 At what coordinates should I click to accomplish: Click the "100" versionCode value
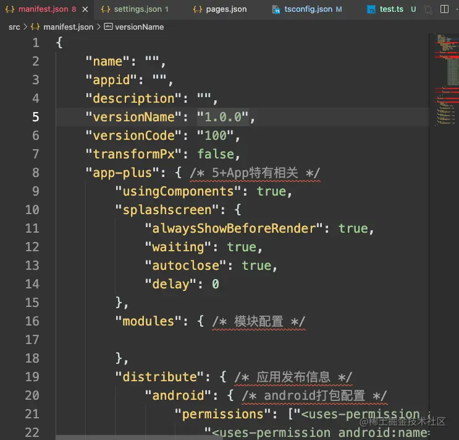pyautogui.click(x=215, y=136)
